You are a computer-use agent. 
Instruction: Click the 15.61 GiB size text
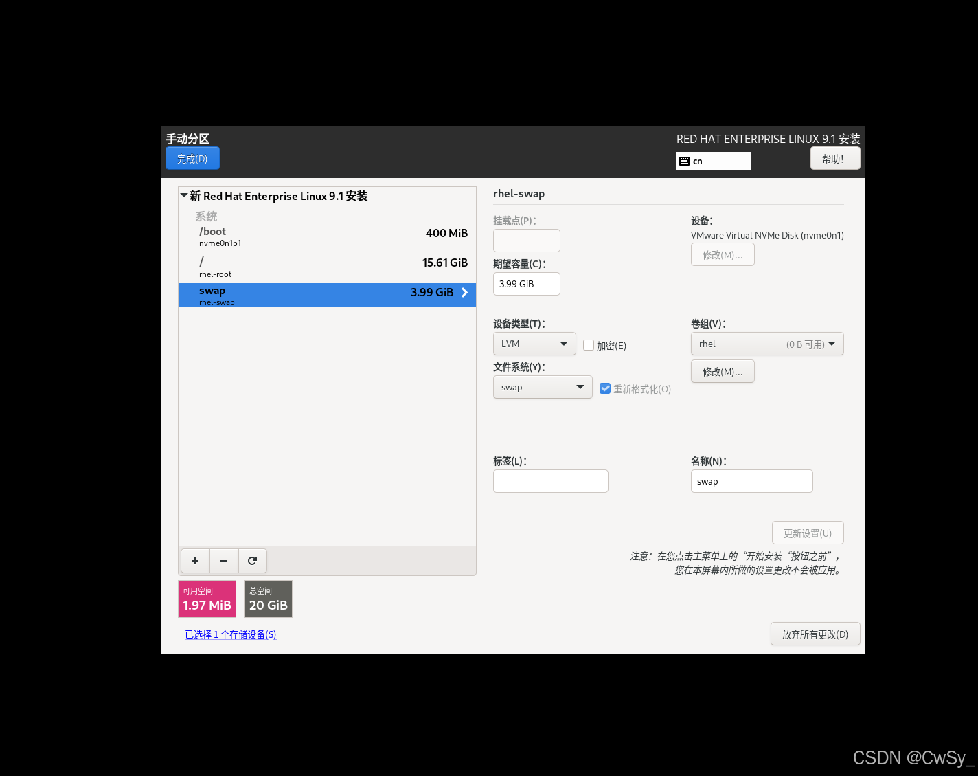[445, 263]
